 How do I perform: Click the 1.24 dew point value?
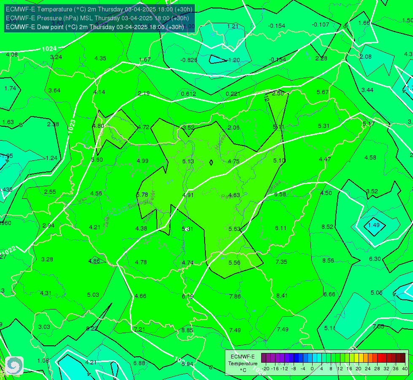(x=51, y=158)
